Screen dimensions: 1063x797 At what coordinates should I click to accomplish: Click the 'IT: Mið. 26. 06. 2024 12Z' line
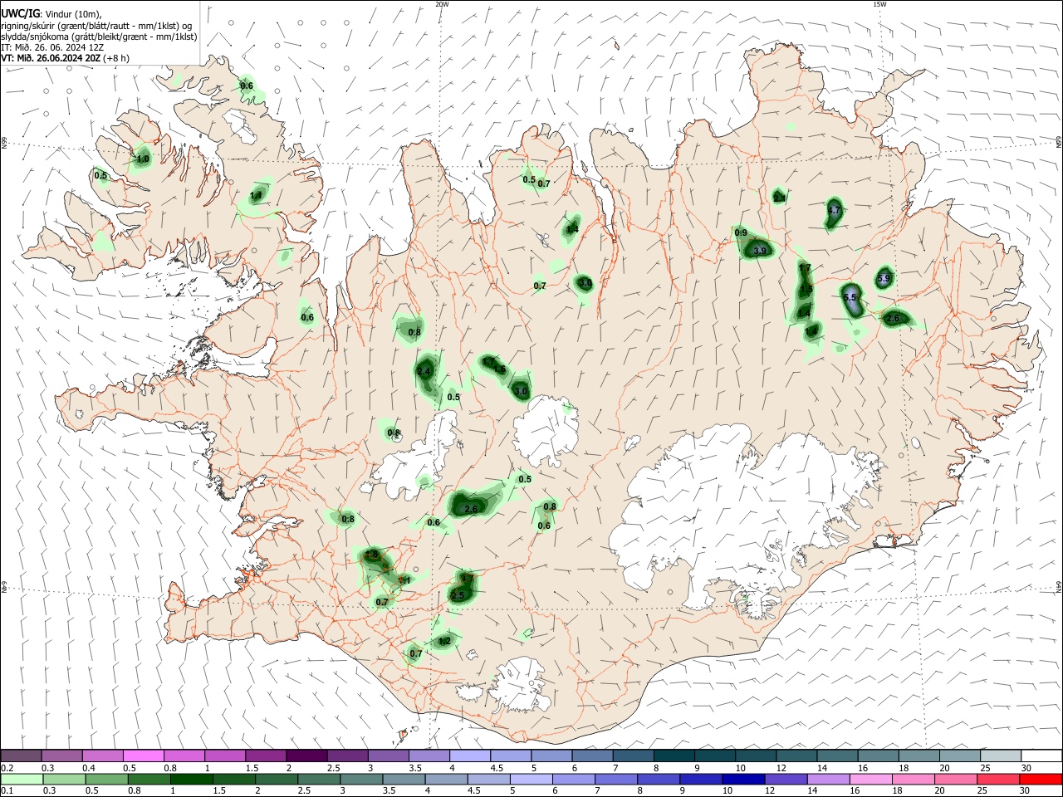coord(52,47)
